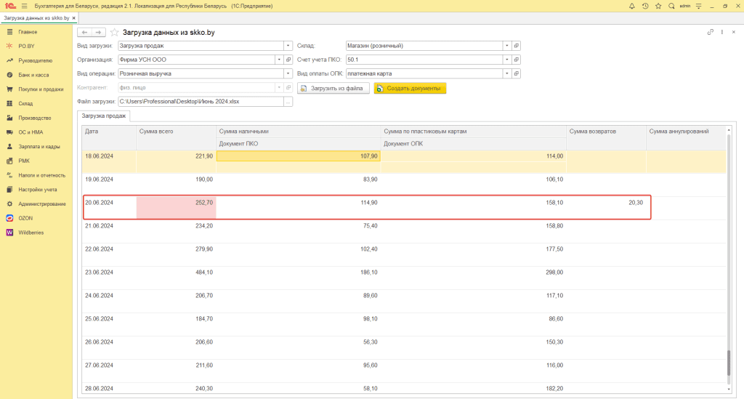
Task: Open the Банк и касса section
Action: pos(33,75)
